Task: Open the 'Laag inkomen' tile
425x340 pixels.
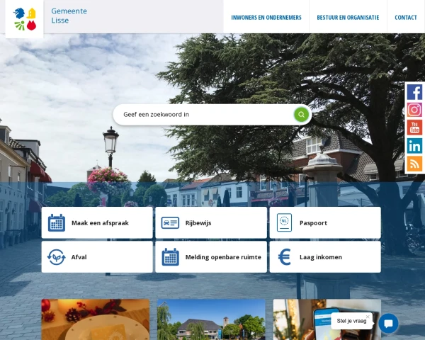Action: pos(325,257)
